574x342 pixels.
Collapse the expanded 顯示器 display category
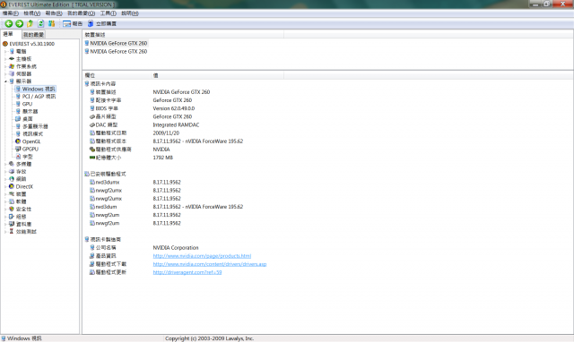tap(5, 81)
